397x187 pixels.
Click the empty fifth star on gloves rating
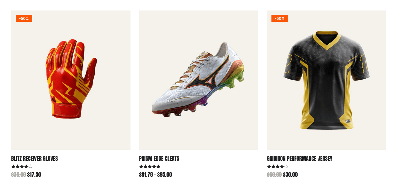click(31, 167)
